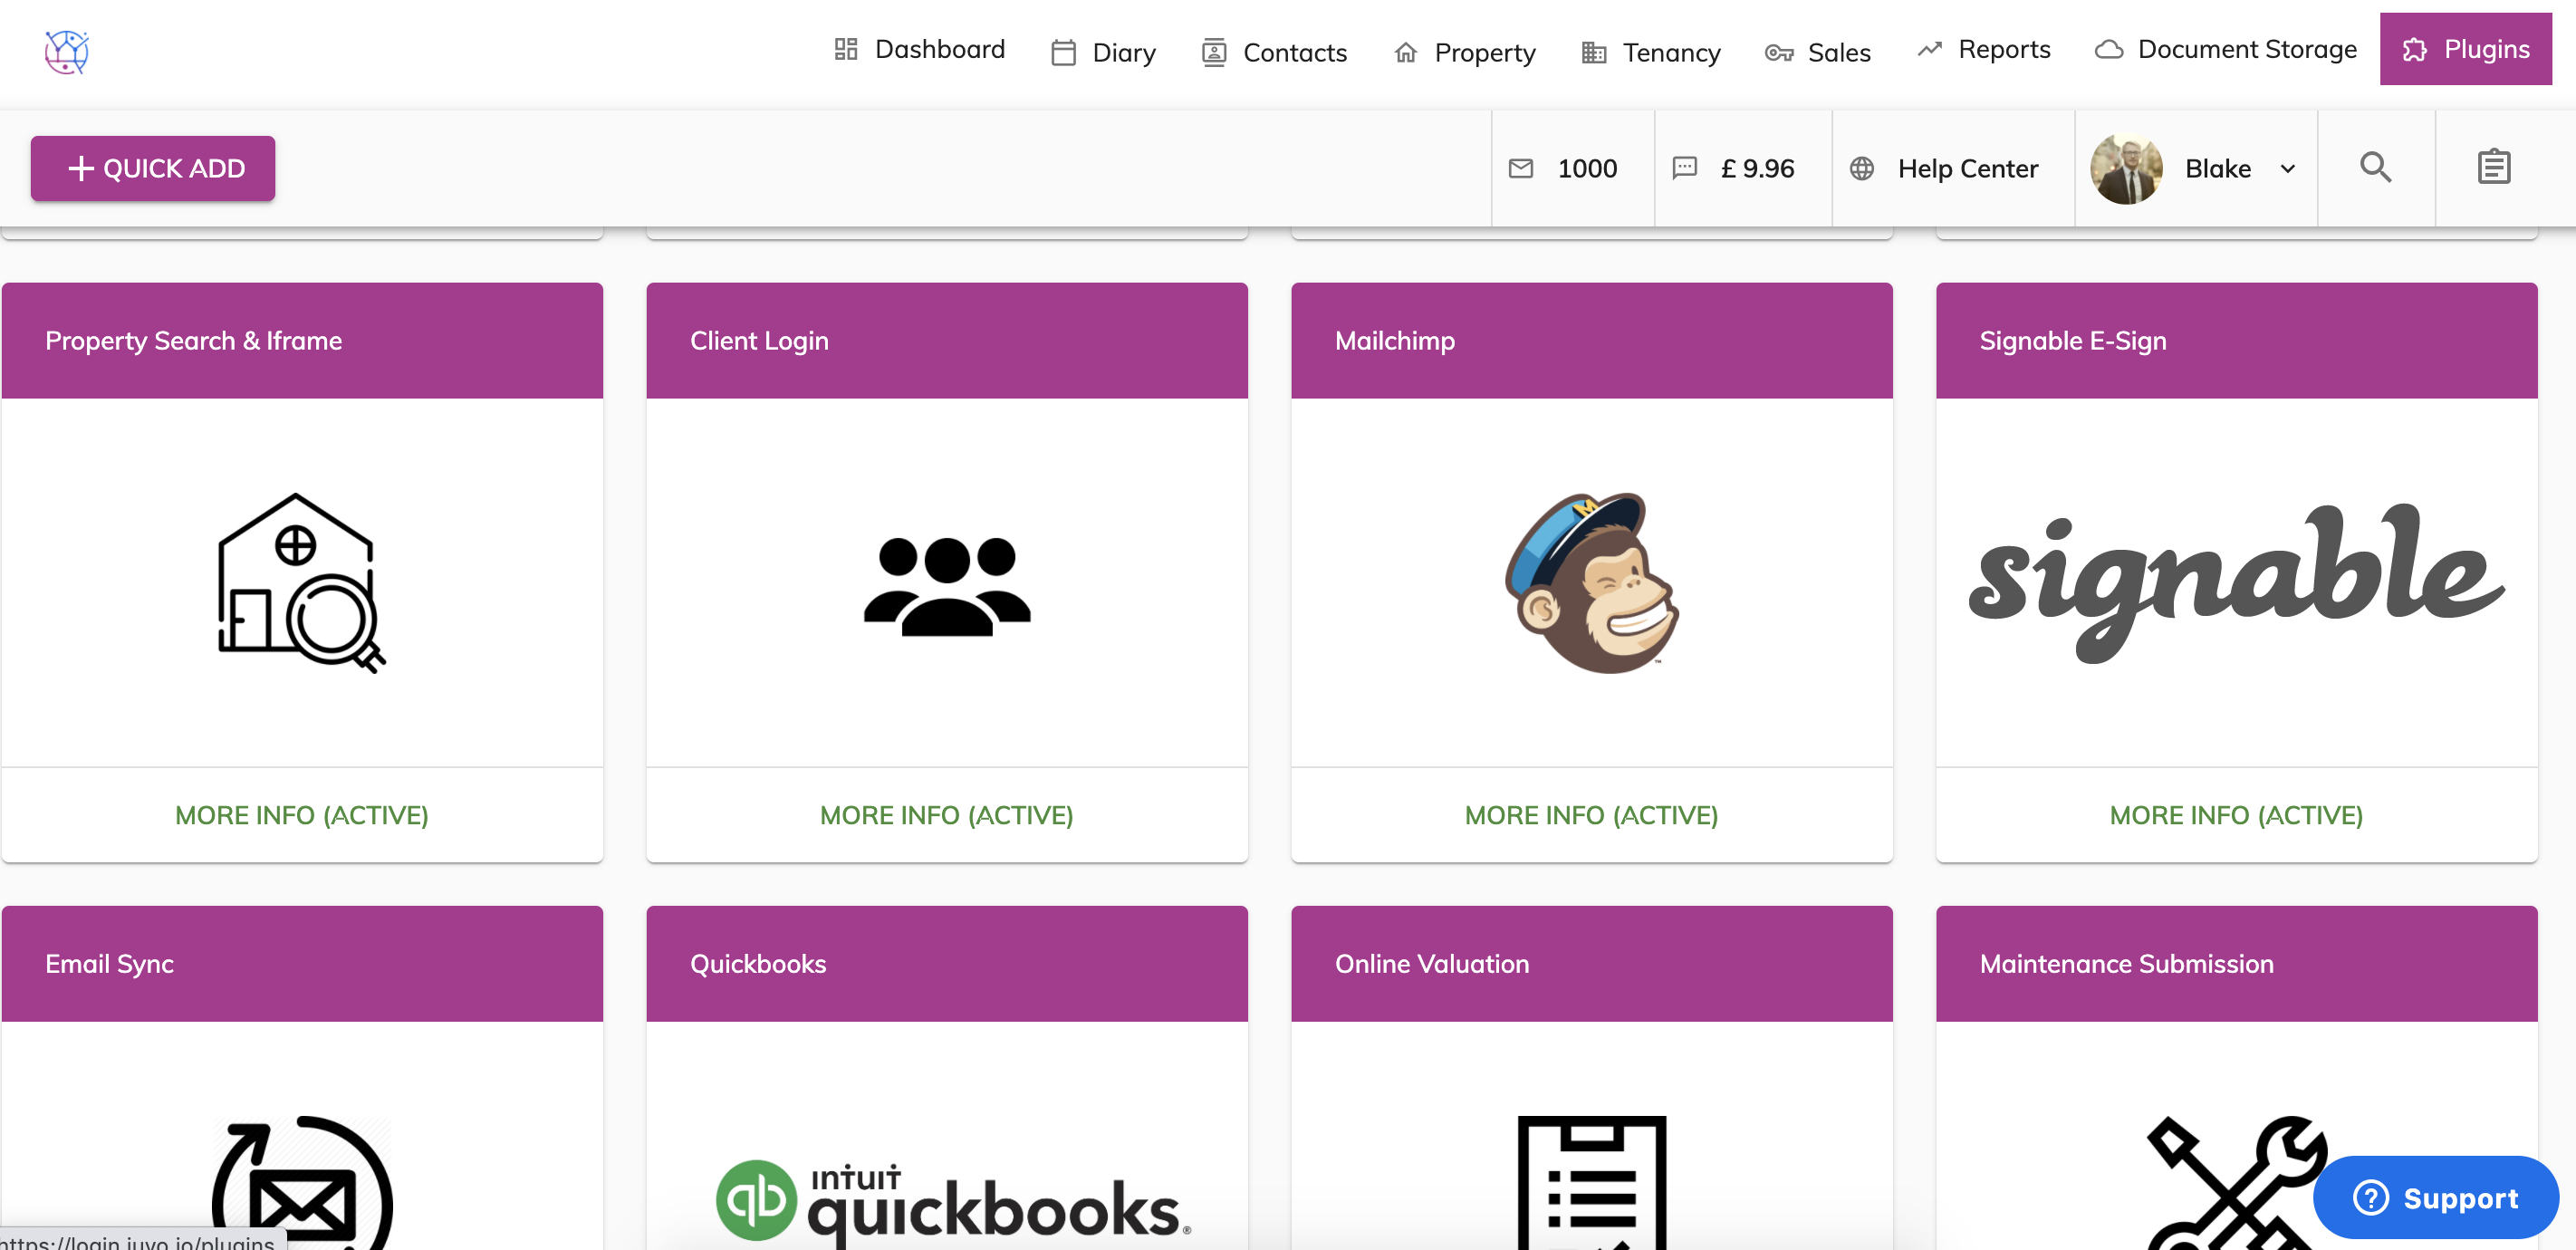Click the £9.96 messaging credit indicator
Screen dimensions: 2576x1250
(x=1734, y=166)
